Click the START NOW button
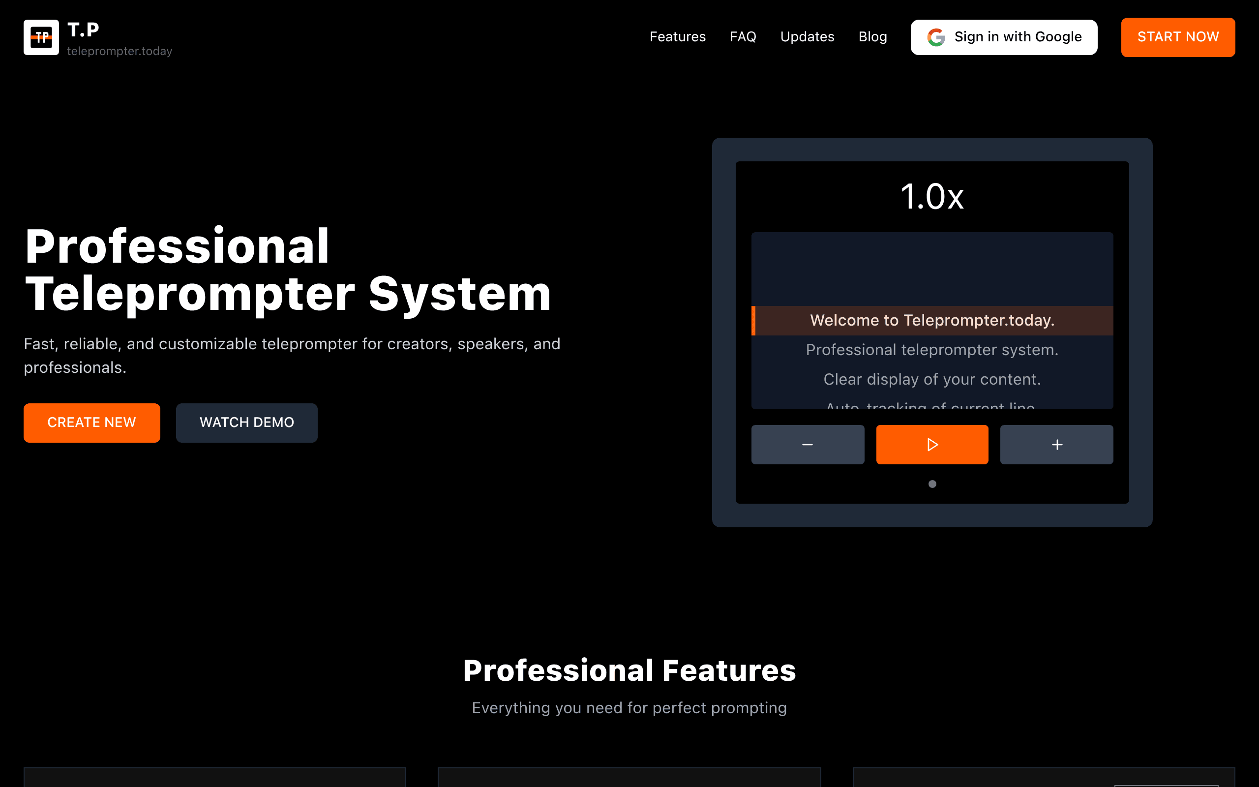This screenshot has height=787, width=1259. click(x=1178, y=37)
